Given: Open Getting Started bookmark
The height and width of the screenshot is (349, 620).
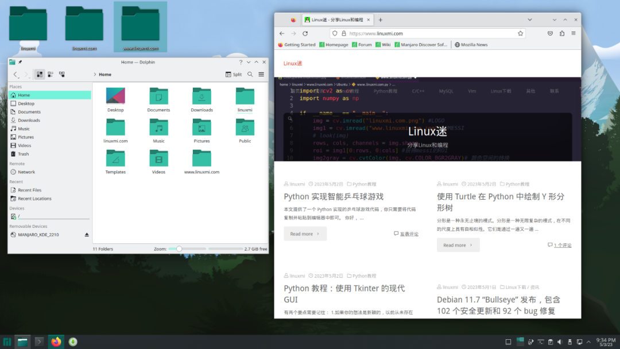Looking at the screenshot, I should pyautogui.click(x=297, y=45).
